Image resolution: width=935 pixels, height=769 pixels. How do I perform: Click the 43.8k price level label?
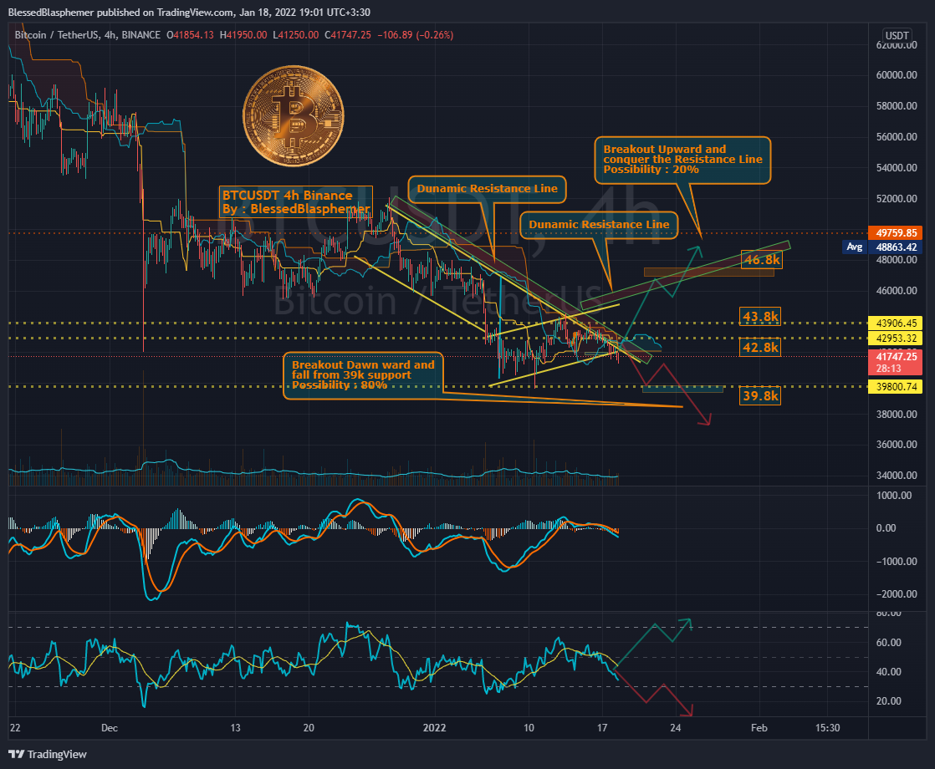[x=760, y=317]
